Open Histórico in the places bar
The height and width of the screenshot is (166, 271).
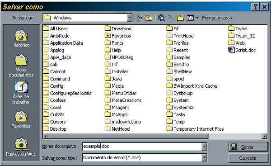21,38
